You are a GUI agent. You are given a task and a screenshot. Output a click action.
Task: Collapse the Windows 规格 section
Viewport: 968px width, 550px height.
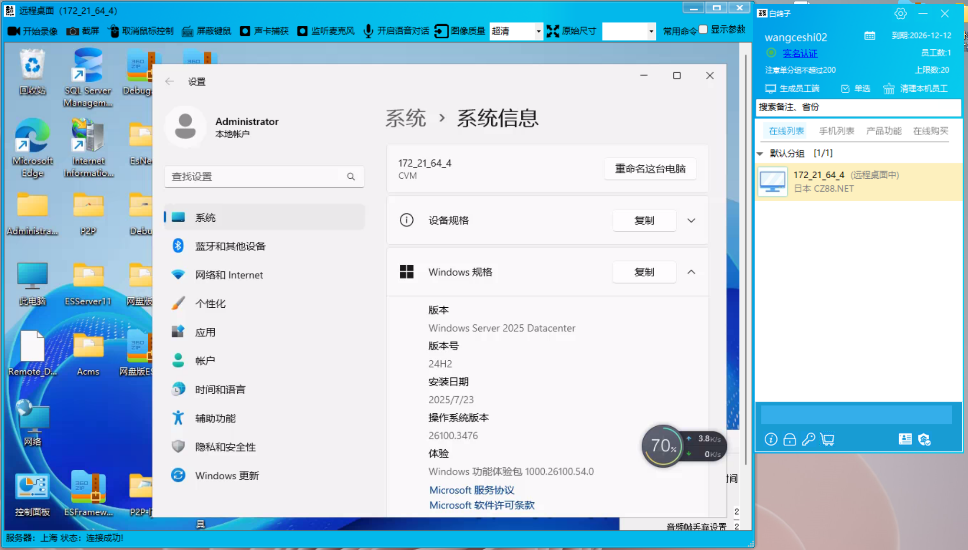click(691, 272)
